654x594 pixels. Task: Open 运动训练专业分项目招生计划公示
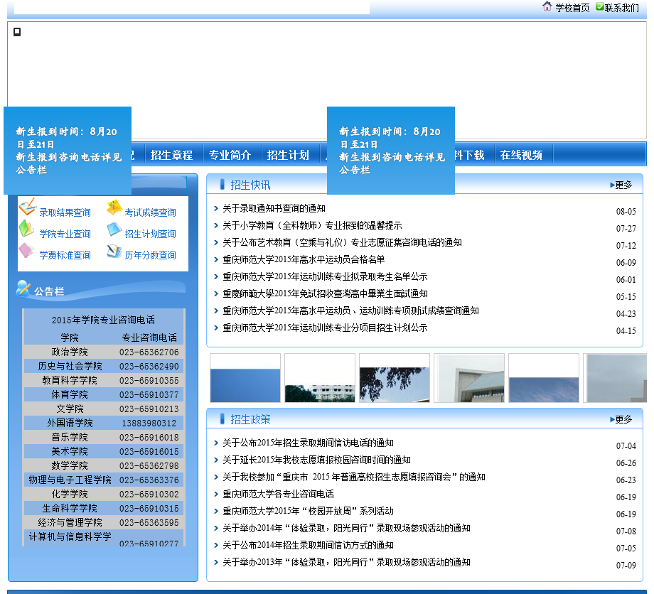[x=325, y=328]
